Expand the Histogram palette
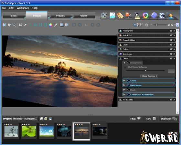The image size is (181, 145). (x=147, y=31)
